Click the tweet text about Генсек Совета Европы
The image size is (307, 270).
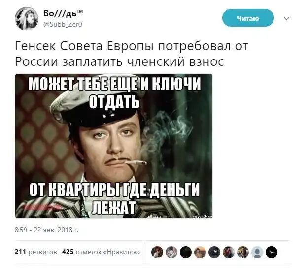[132, 54]
